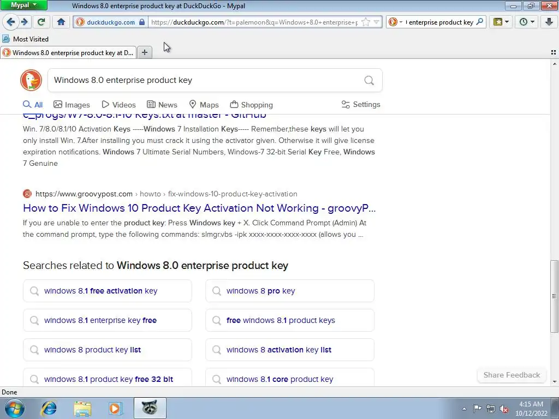Expand the bookmarks button dropdown arrow
The width and height of the screenshot is (559, 419).
[507, 22]
